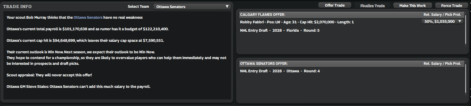Click the Scout appraisal message text
This screenshot has height=106, width=471.
[49, 75]
